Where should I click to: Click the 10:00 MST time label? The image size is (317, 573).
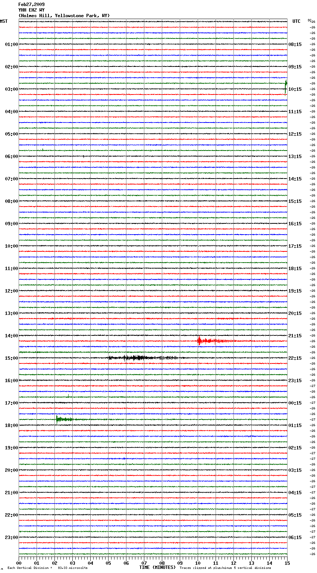coord(12,246)
